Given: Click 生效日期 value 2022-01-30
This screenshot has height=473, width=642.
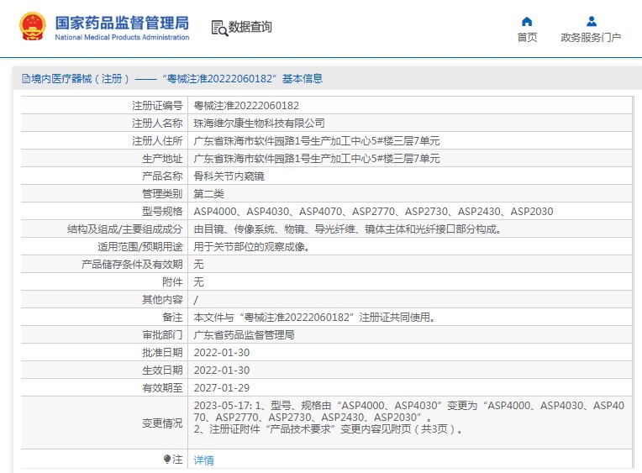Looking at the screenshot, I should tap(222, 371).
